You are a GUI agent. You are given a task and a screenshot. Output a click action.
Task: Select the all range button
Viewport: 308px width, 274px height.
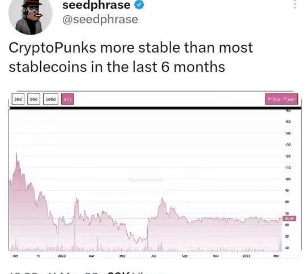[x=67, y=99]
